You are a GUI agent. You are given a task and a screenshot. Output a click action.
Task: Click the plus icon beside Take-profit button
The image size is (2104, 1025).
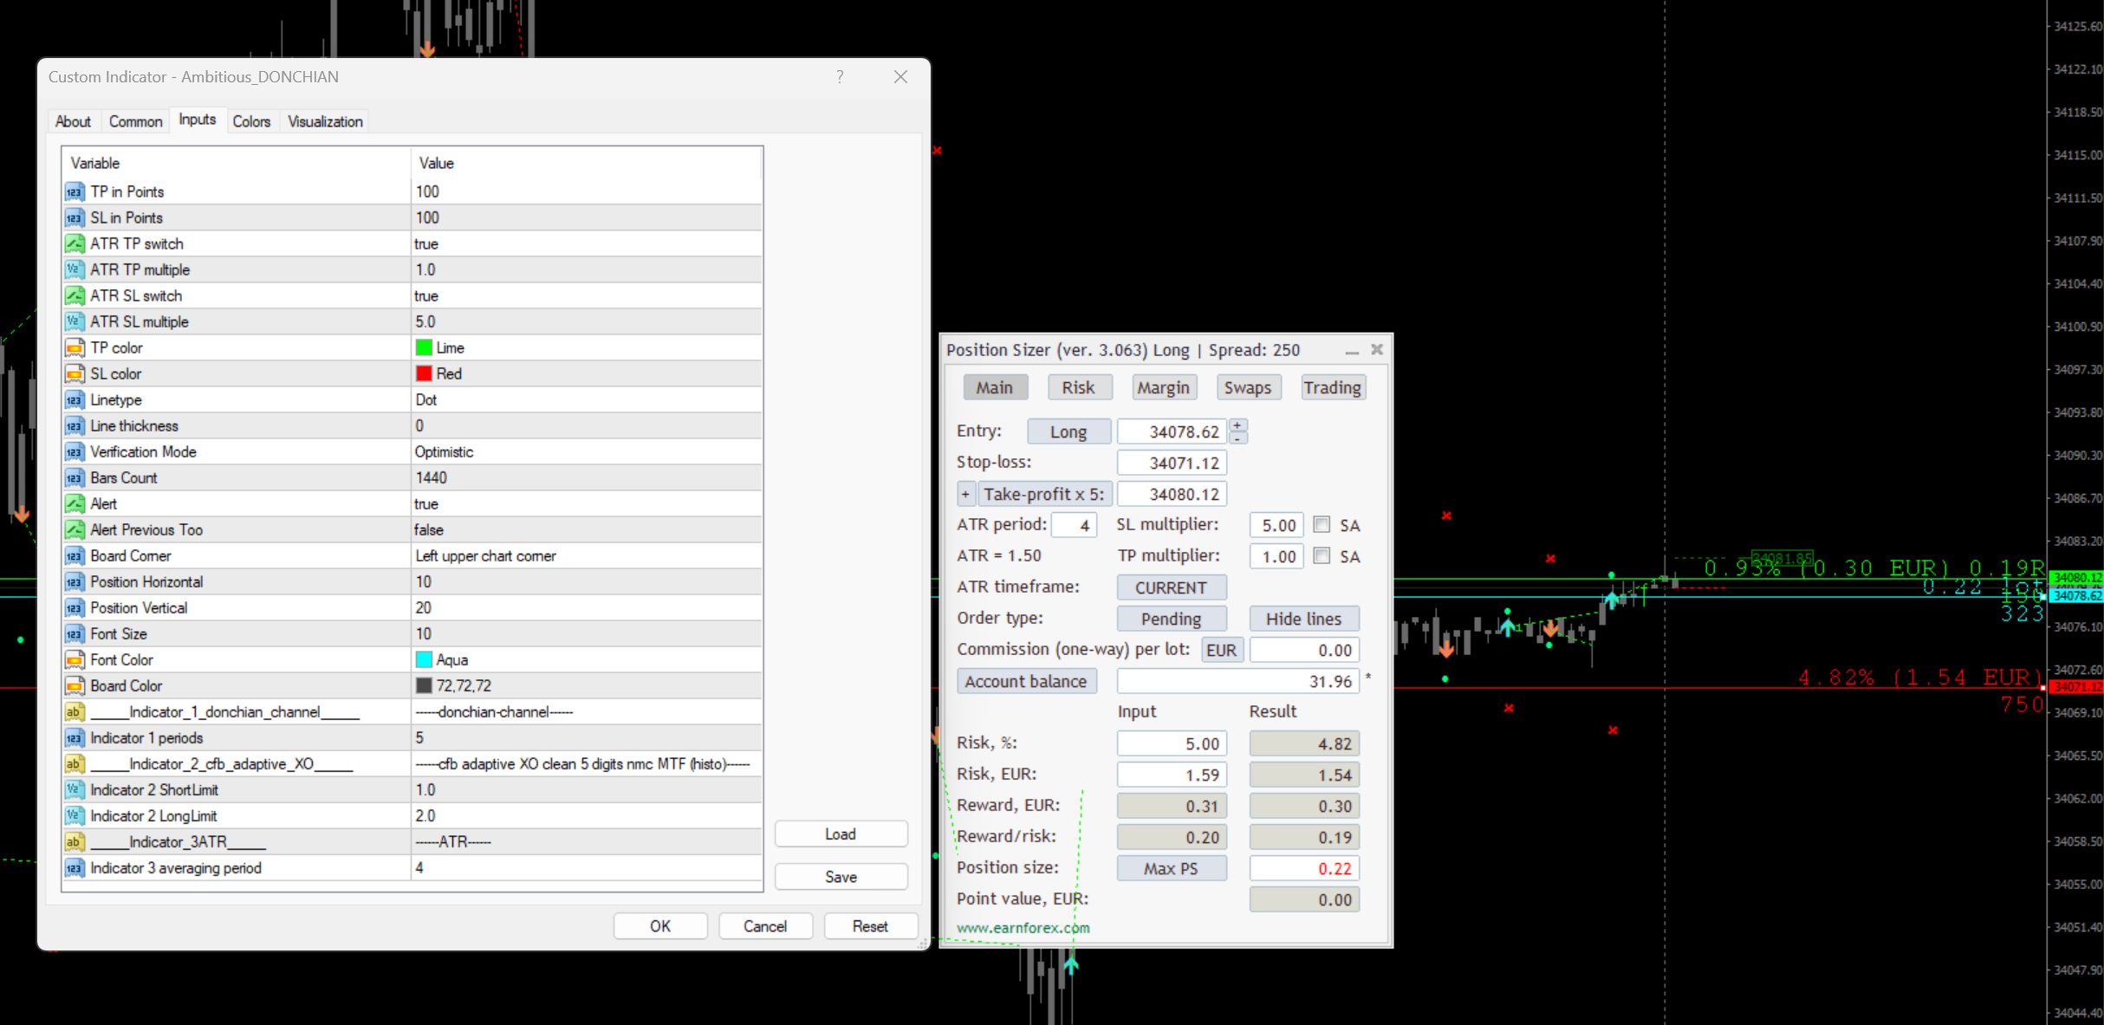pos(965,494)
